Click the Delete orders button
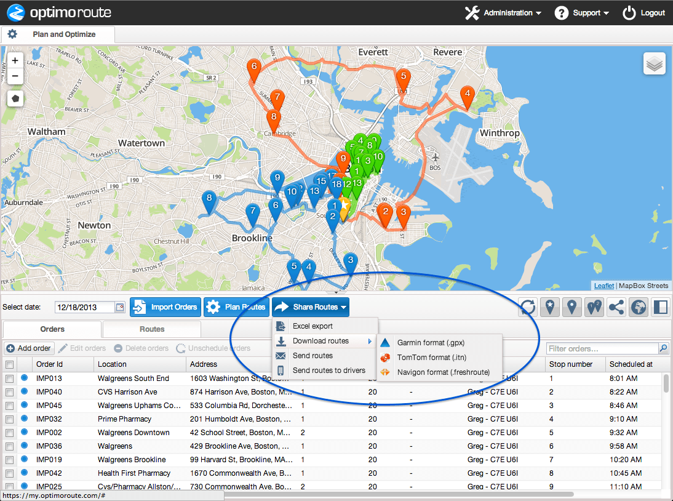This screenshot has width=673, height=501. (141, 348)
